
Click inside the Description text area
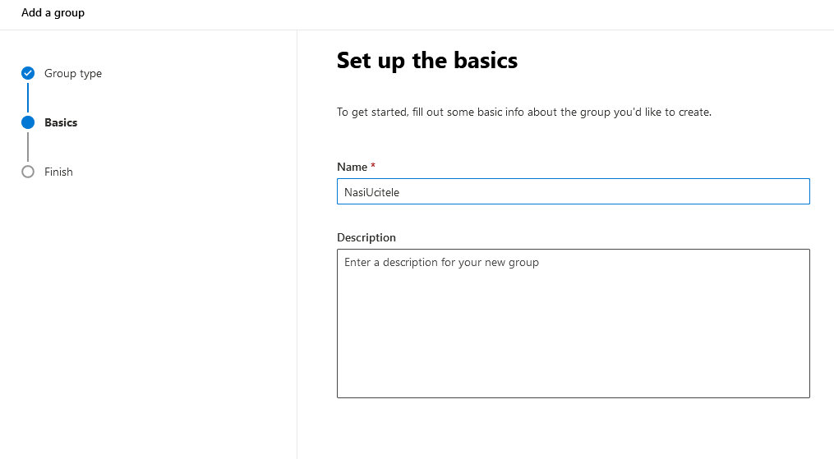pyautogui.click(x=574, y=324)
